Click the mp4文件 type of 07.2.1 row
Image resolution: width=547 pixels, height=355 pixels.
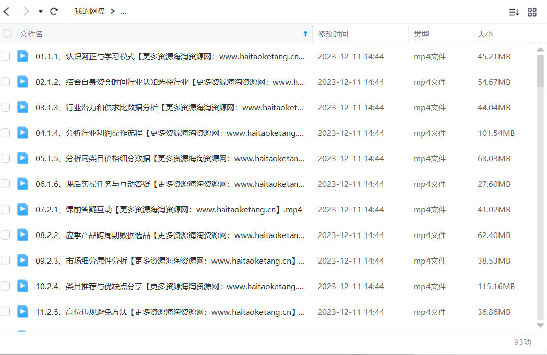430,209
